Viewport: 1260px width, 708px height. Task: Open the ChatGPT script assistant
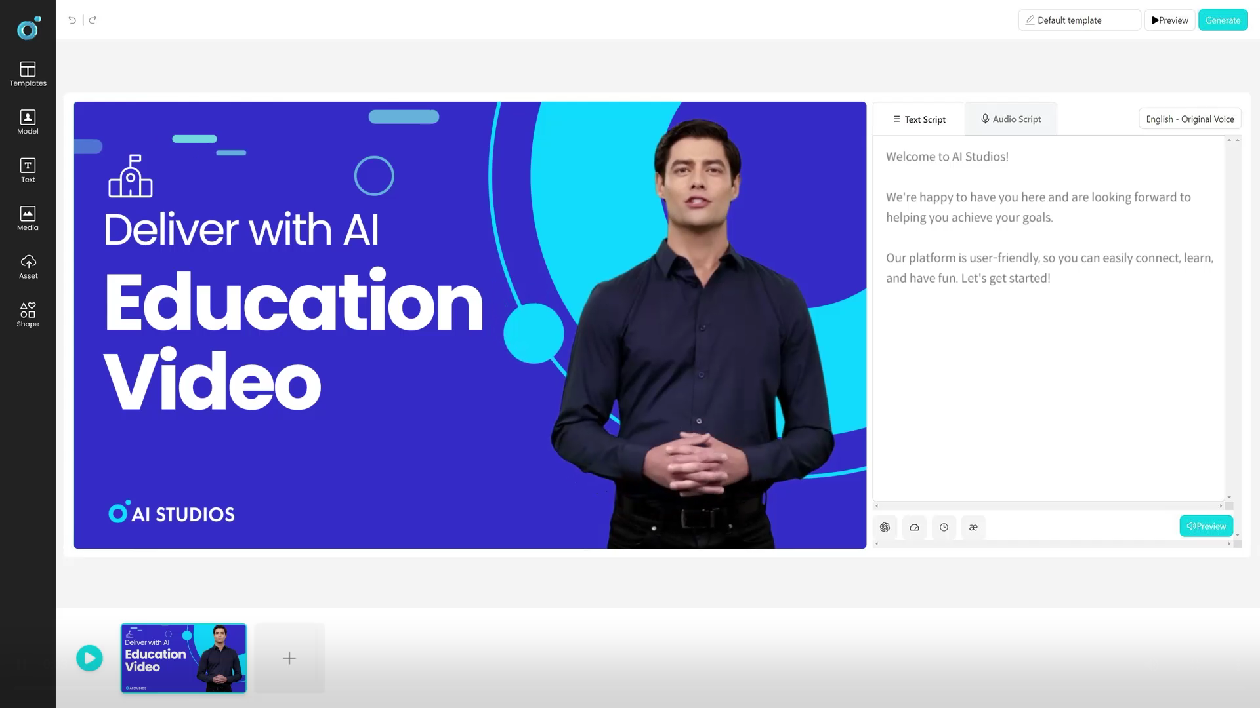pos(885,526)
